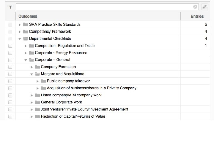Viewport: 214px width, 160px height.
Task: Click into the filter search input field
Action: point(104,7)
